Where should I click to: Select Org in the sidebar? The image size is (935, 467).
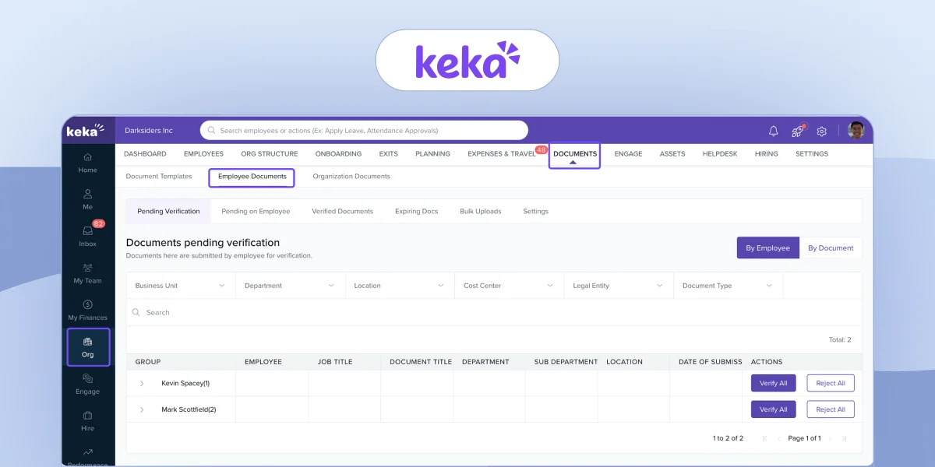pos(87,347)
